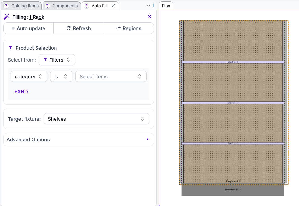Open the Target fixture Shelves dropdown

(x=96, y=119)
